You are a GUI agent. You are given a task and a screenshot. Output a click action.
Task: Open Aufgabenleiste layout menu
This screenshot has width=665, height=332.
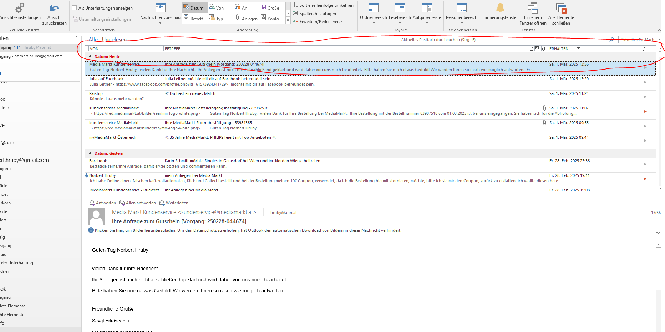pyautogui.click(x=427, y=14)
